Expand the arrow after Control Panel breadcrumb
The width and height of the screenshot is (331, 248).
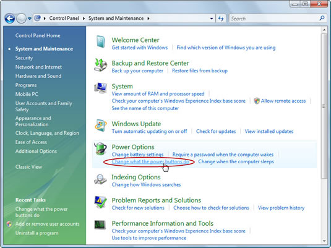pyautogui.click(x=84, y=19)
